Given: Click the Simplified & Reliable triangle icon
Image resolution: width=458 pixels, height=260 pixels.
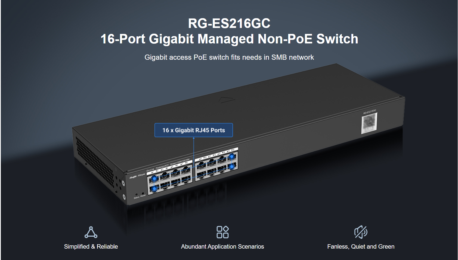Looking at the screenshot, I should coord(91,232).
